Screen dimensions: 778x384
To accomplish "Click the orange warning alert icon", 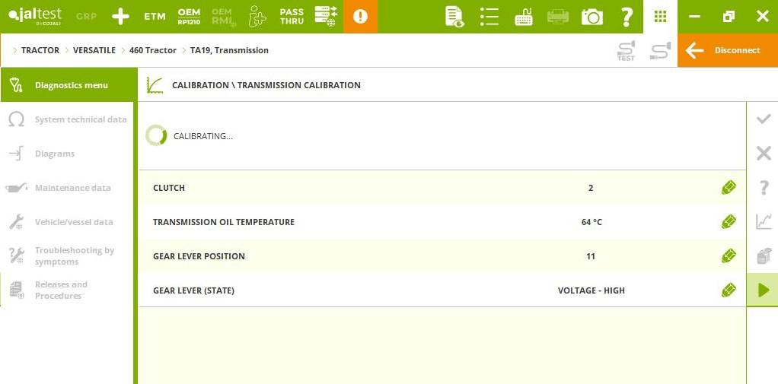I will point(360,17).
